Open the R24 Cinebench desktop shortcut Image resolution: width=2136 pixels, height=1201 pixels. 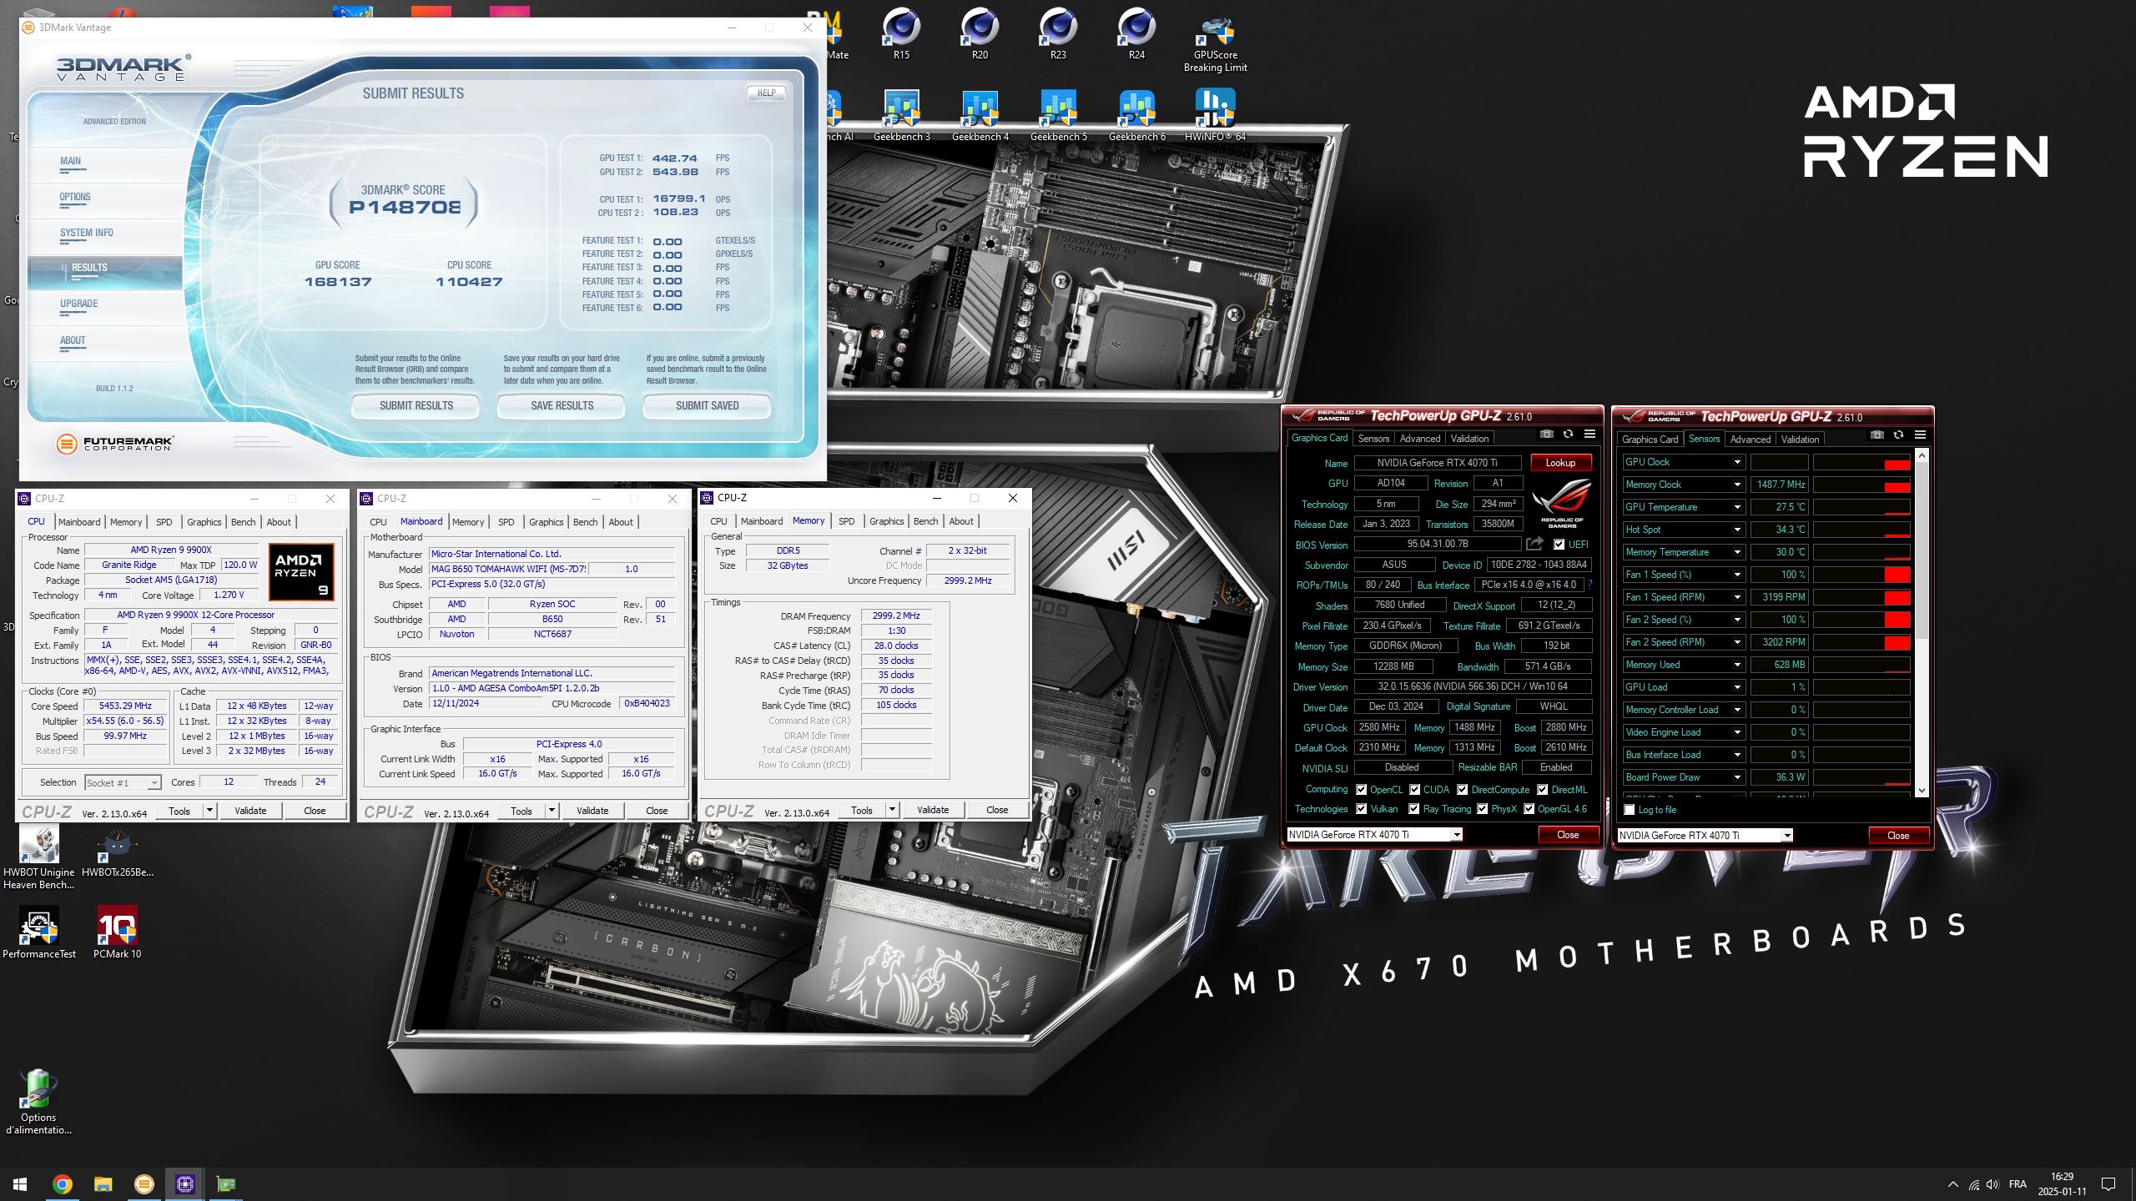(1136, 33)
